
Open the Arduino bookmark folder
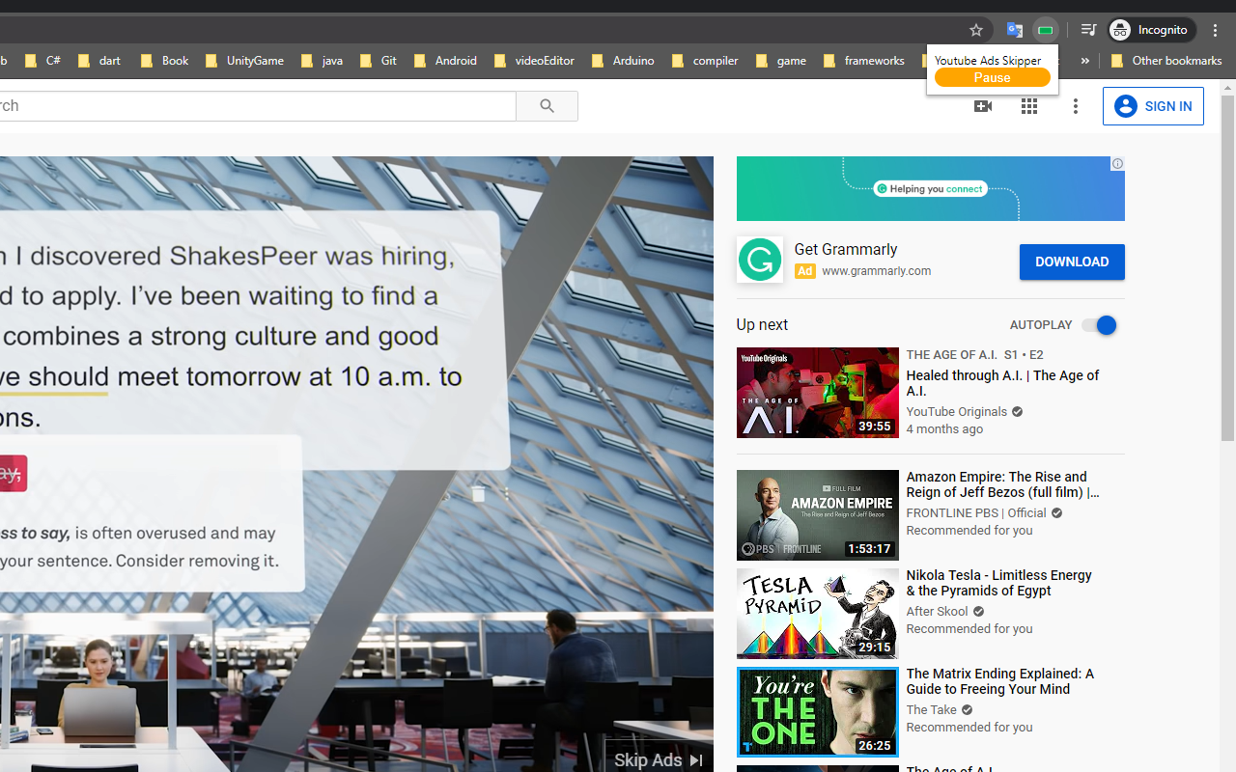tap(623, 61)
